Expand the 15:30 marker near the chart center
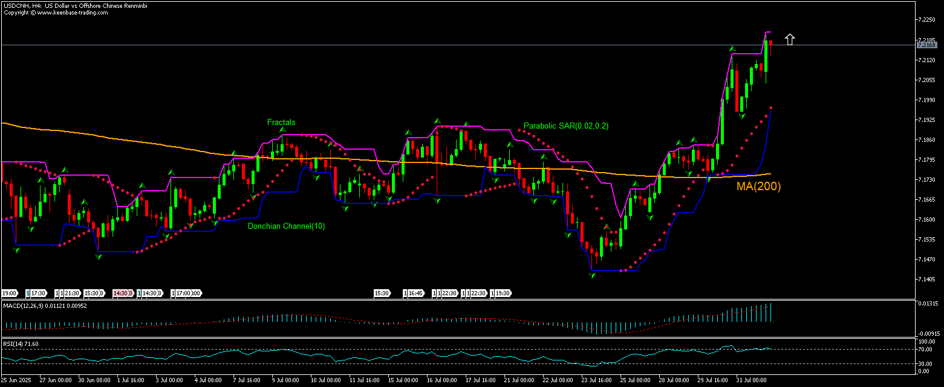944x387 pixels. click(x=382, y=293)
